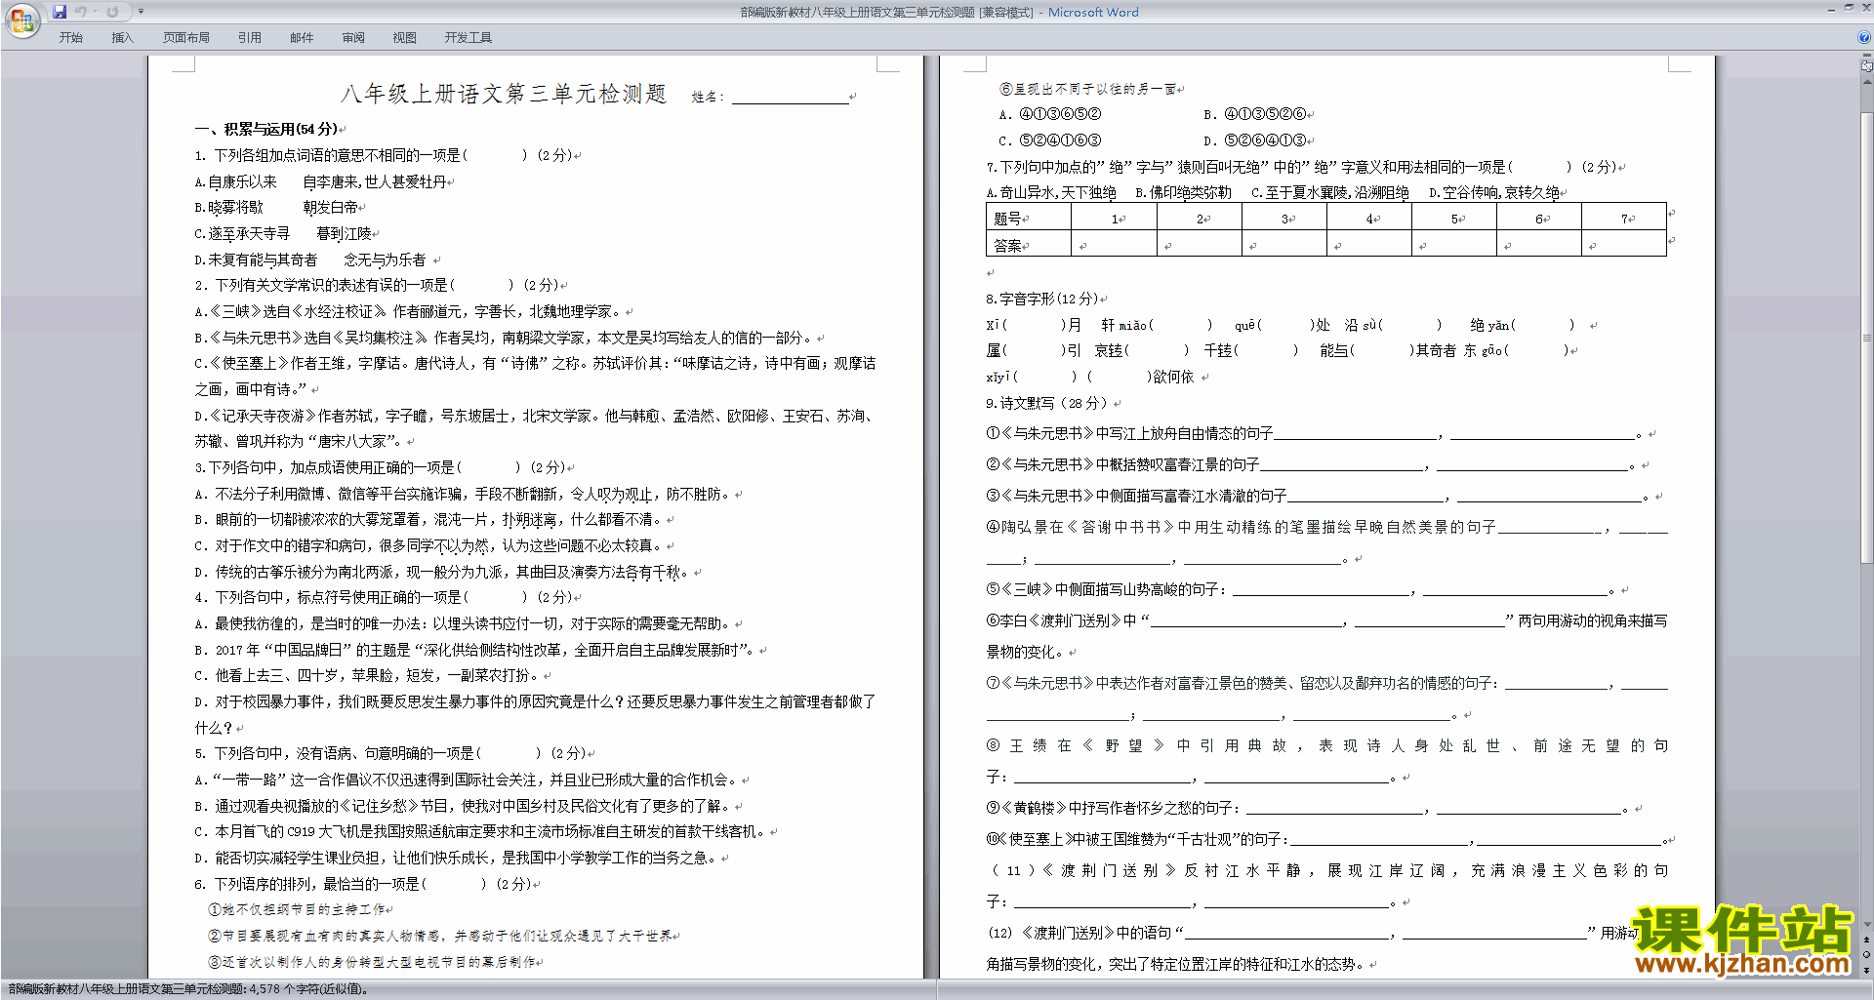Click scrollbar down arrow
The width and height of the screenshot is (1874, 1000).
click(1867, 924)
